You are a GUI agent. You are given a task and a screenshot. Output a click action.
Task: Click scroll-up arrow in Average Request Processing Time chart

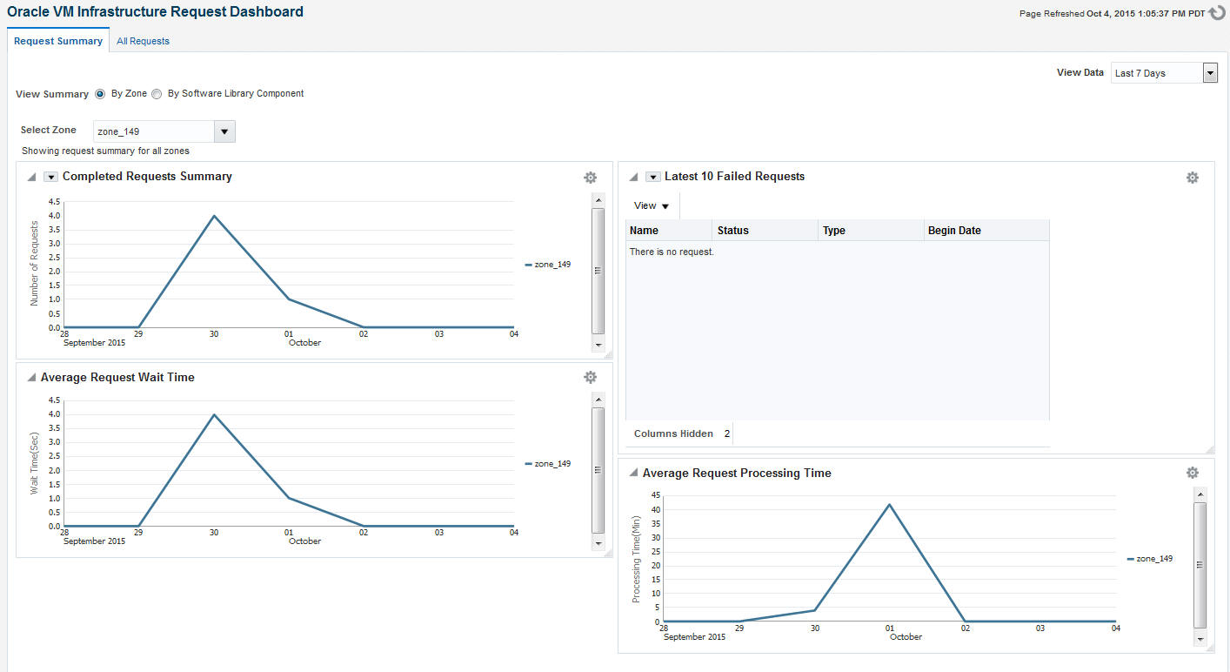click(x=1200, y=494)
